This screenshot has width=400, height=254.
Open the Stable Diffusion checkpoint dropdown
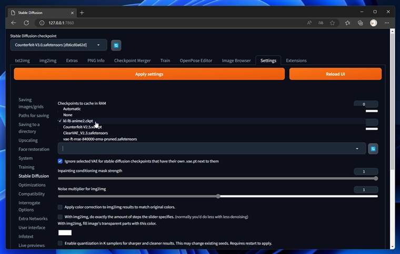58,45
